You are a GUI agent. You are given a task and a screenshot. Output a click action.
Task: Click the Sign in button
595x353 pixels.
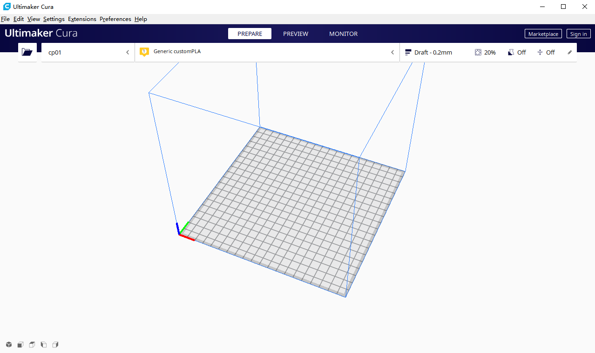(578, 34)
